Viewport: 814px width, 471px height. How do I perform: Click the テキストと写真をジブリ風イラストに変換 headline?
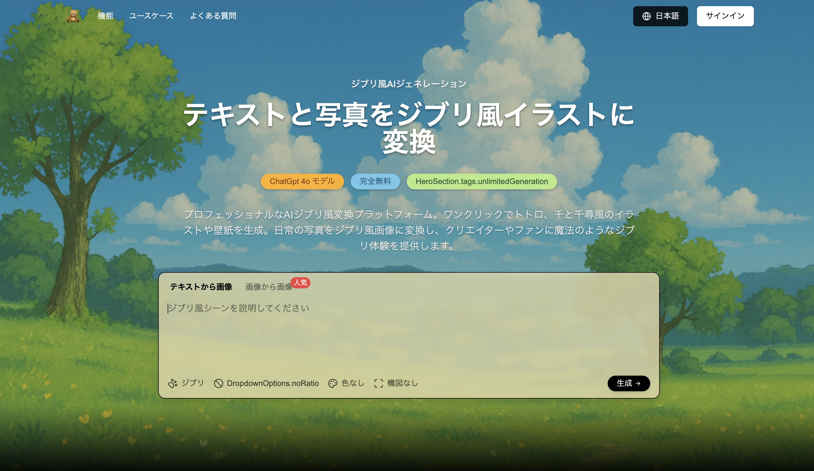tap(409, 128)
